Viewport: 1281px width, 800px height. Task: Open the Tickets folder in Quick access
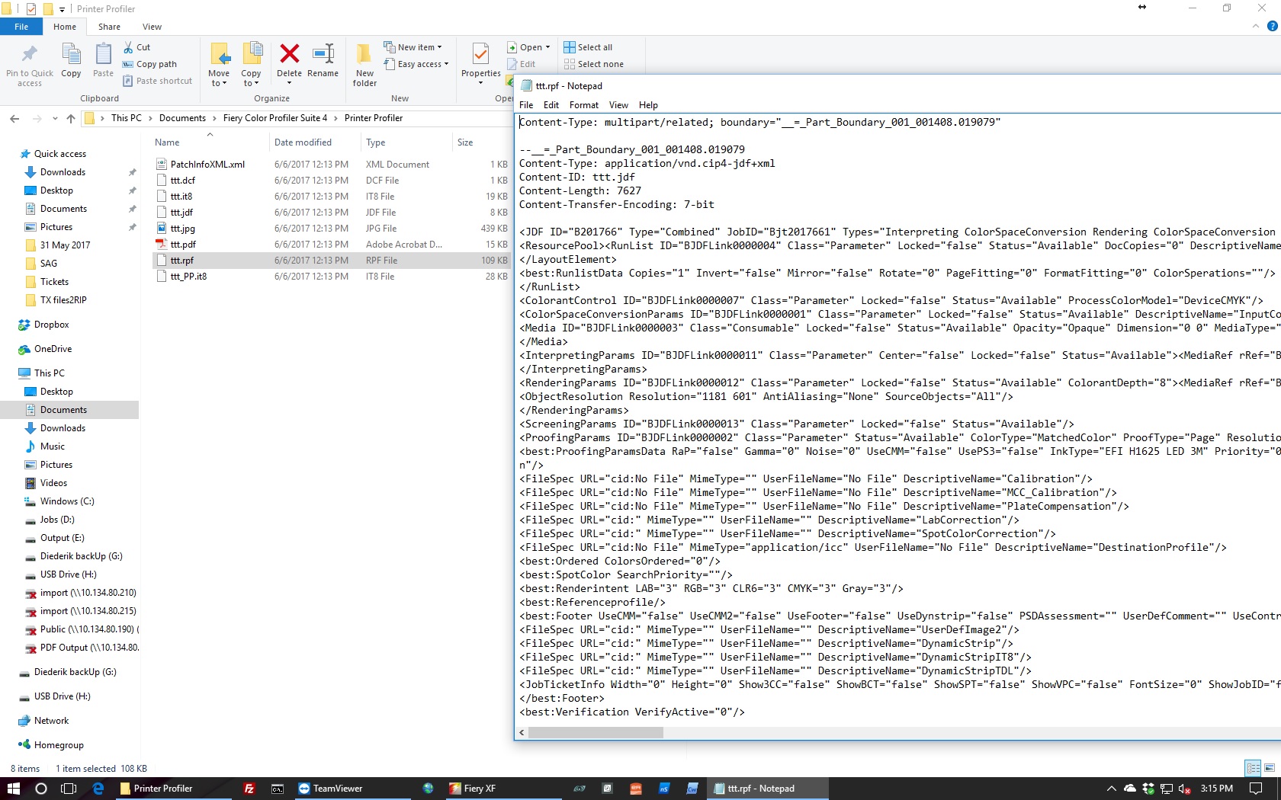click(x=54, y=282)
